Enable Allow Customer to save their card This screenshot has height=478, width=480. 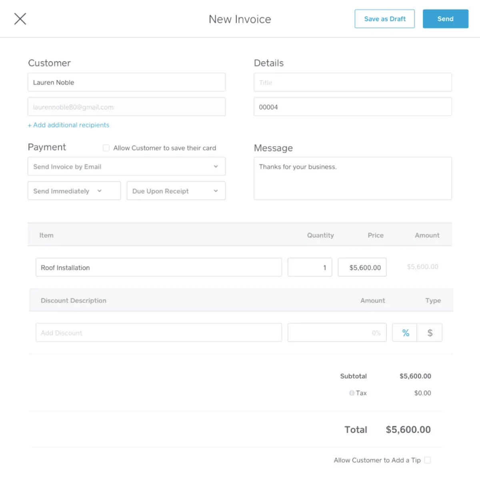tap(106, 148)
